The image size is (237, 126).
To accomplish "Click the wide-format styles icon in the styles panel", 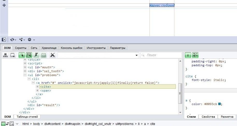I will click(195, 55).
